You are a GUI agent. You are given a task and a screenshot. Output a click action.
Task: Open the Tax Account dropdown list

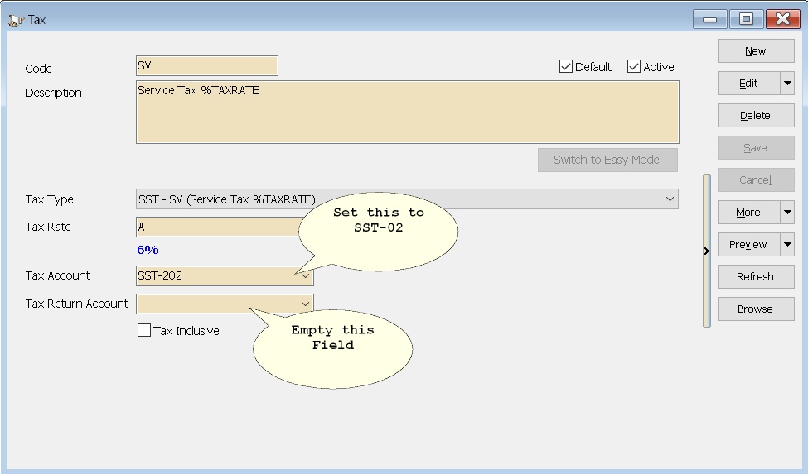(305, 276)
